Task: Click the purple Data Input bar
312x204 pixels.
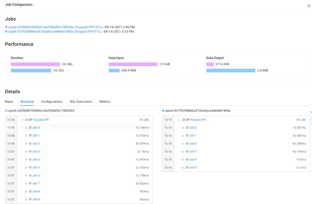Action: pos(133,64)
